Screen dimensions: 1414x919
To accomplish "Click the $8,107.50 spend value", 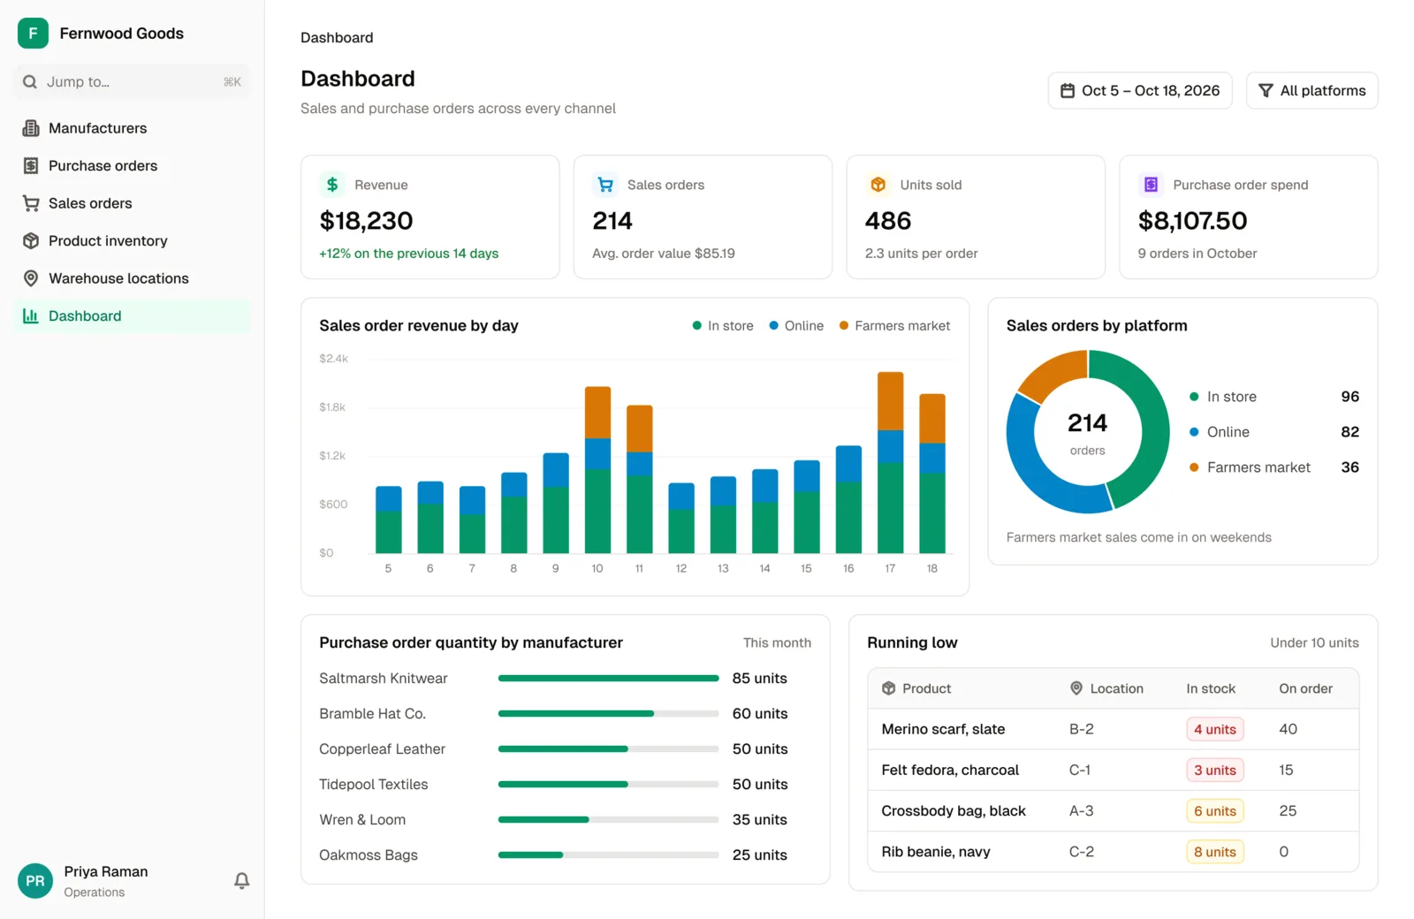I will (x=1192, y=221).
